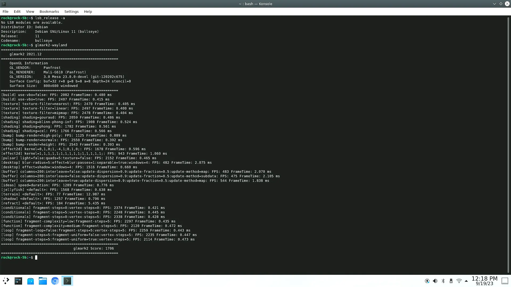Launch System Settings from the taskbar
The height and width of the screenshot is (287, 511).
(x=18, y=281)
